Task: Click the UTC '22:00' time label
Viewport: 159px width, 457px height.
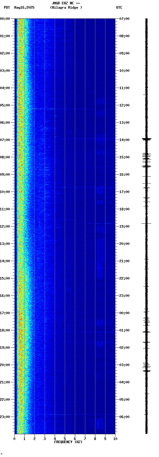Action: pos(124,278)
